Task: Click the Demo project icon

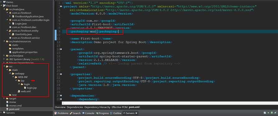Action: [x=4, y=2]
